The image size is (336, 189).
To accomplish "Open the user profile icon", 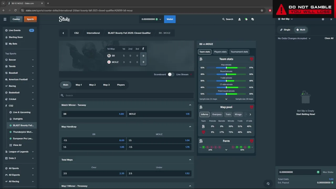I will (239, 19).
